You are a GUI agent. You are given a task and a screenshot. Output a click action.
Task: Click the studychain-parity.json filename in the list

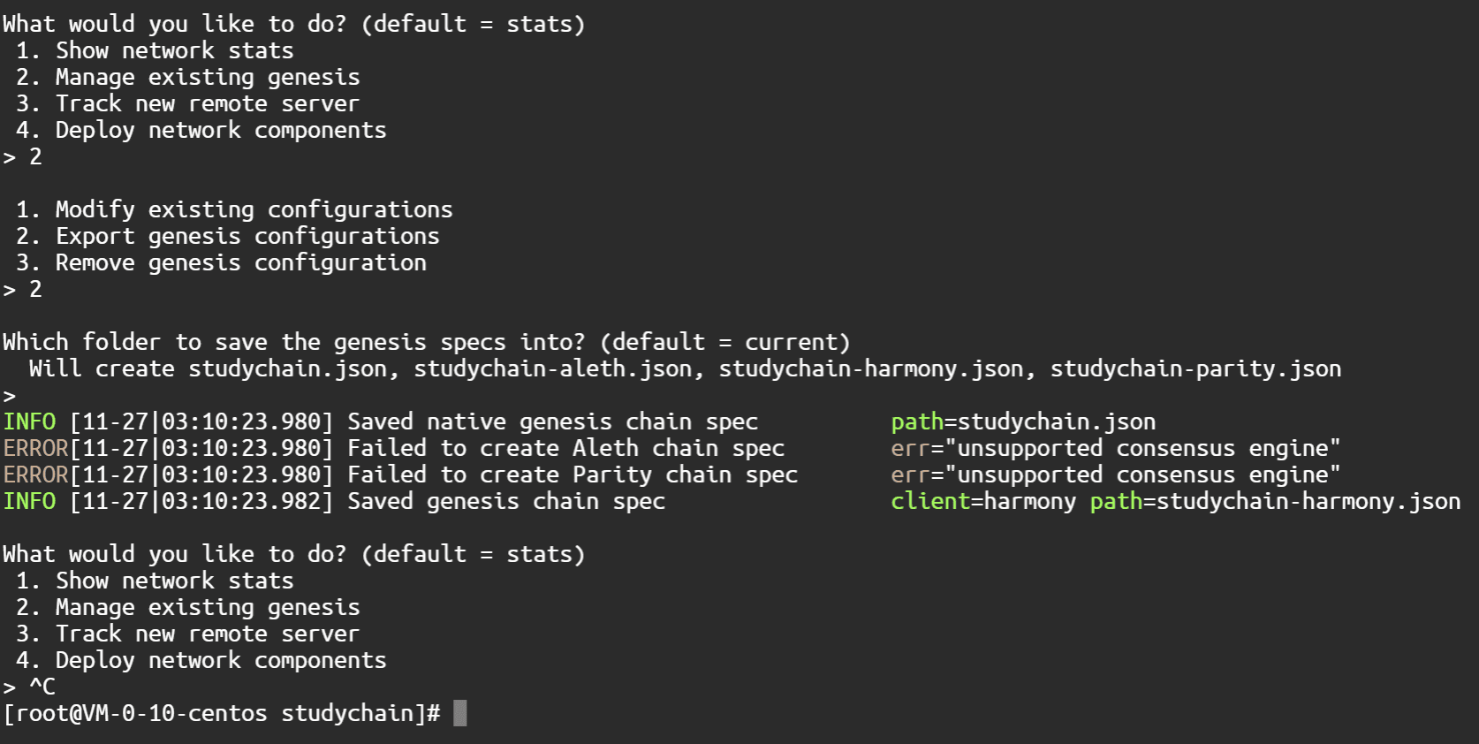[x=1195, y=368]
